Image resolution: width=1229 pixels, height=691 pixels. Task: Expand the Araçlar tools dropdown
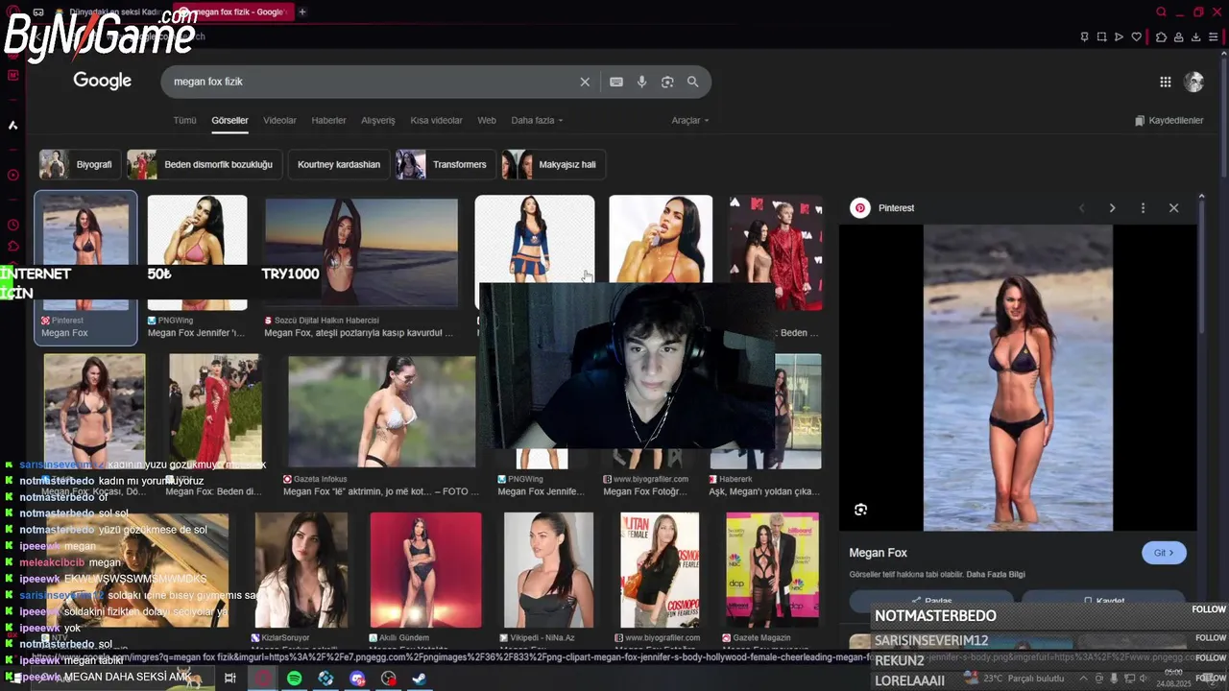[x=689, y=120]
